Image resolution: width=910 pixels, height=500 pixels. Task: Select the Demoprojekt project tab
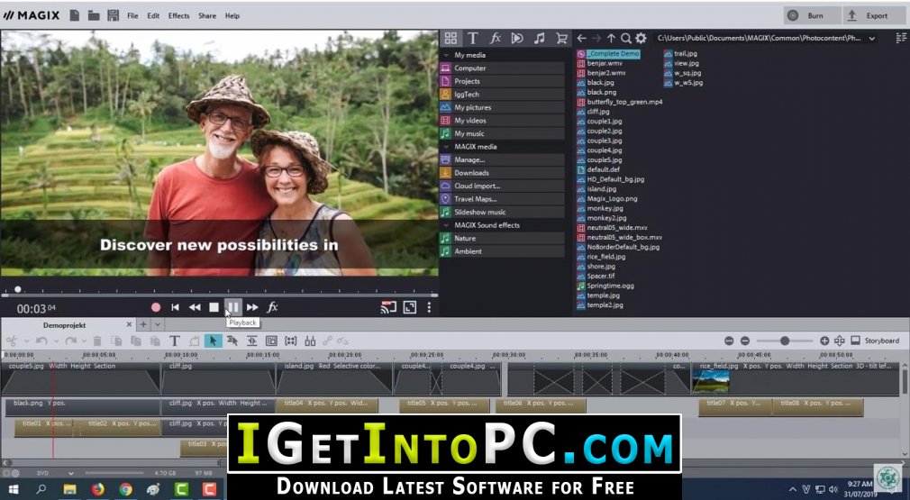(x=64, y=325)
